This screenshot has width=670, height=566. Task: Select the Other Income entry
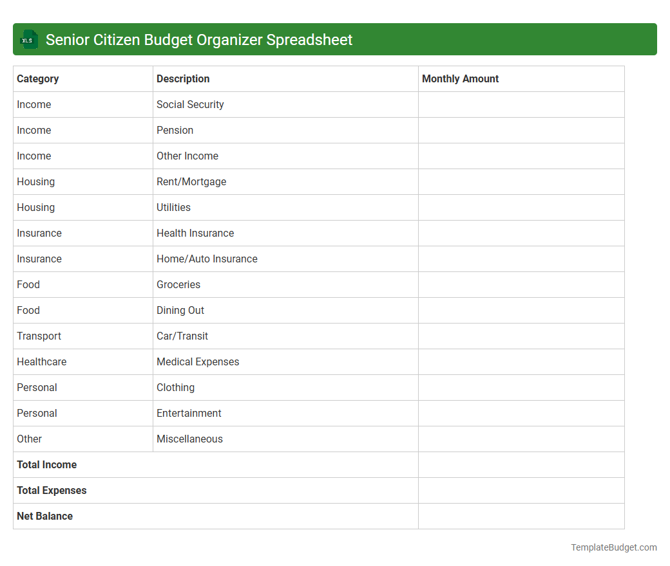[187, 156]
